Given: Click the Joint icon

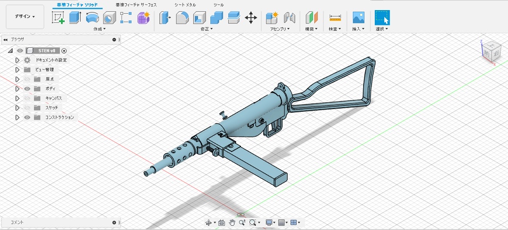Looking at the screenshot, I should 290,17.
